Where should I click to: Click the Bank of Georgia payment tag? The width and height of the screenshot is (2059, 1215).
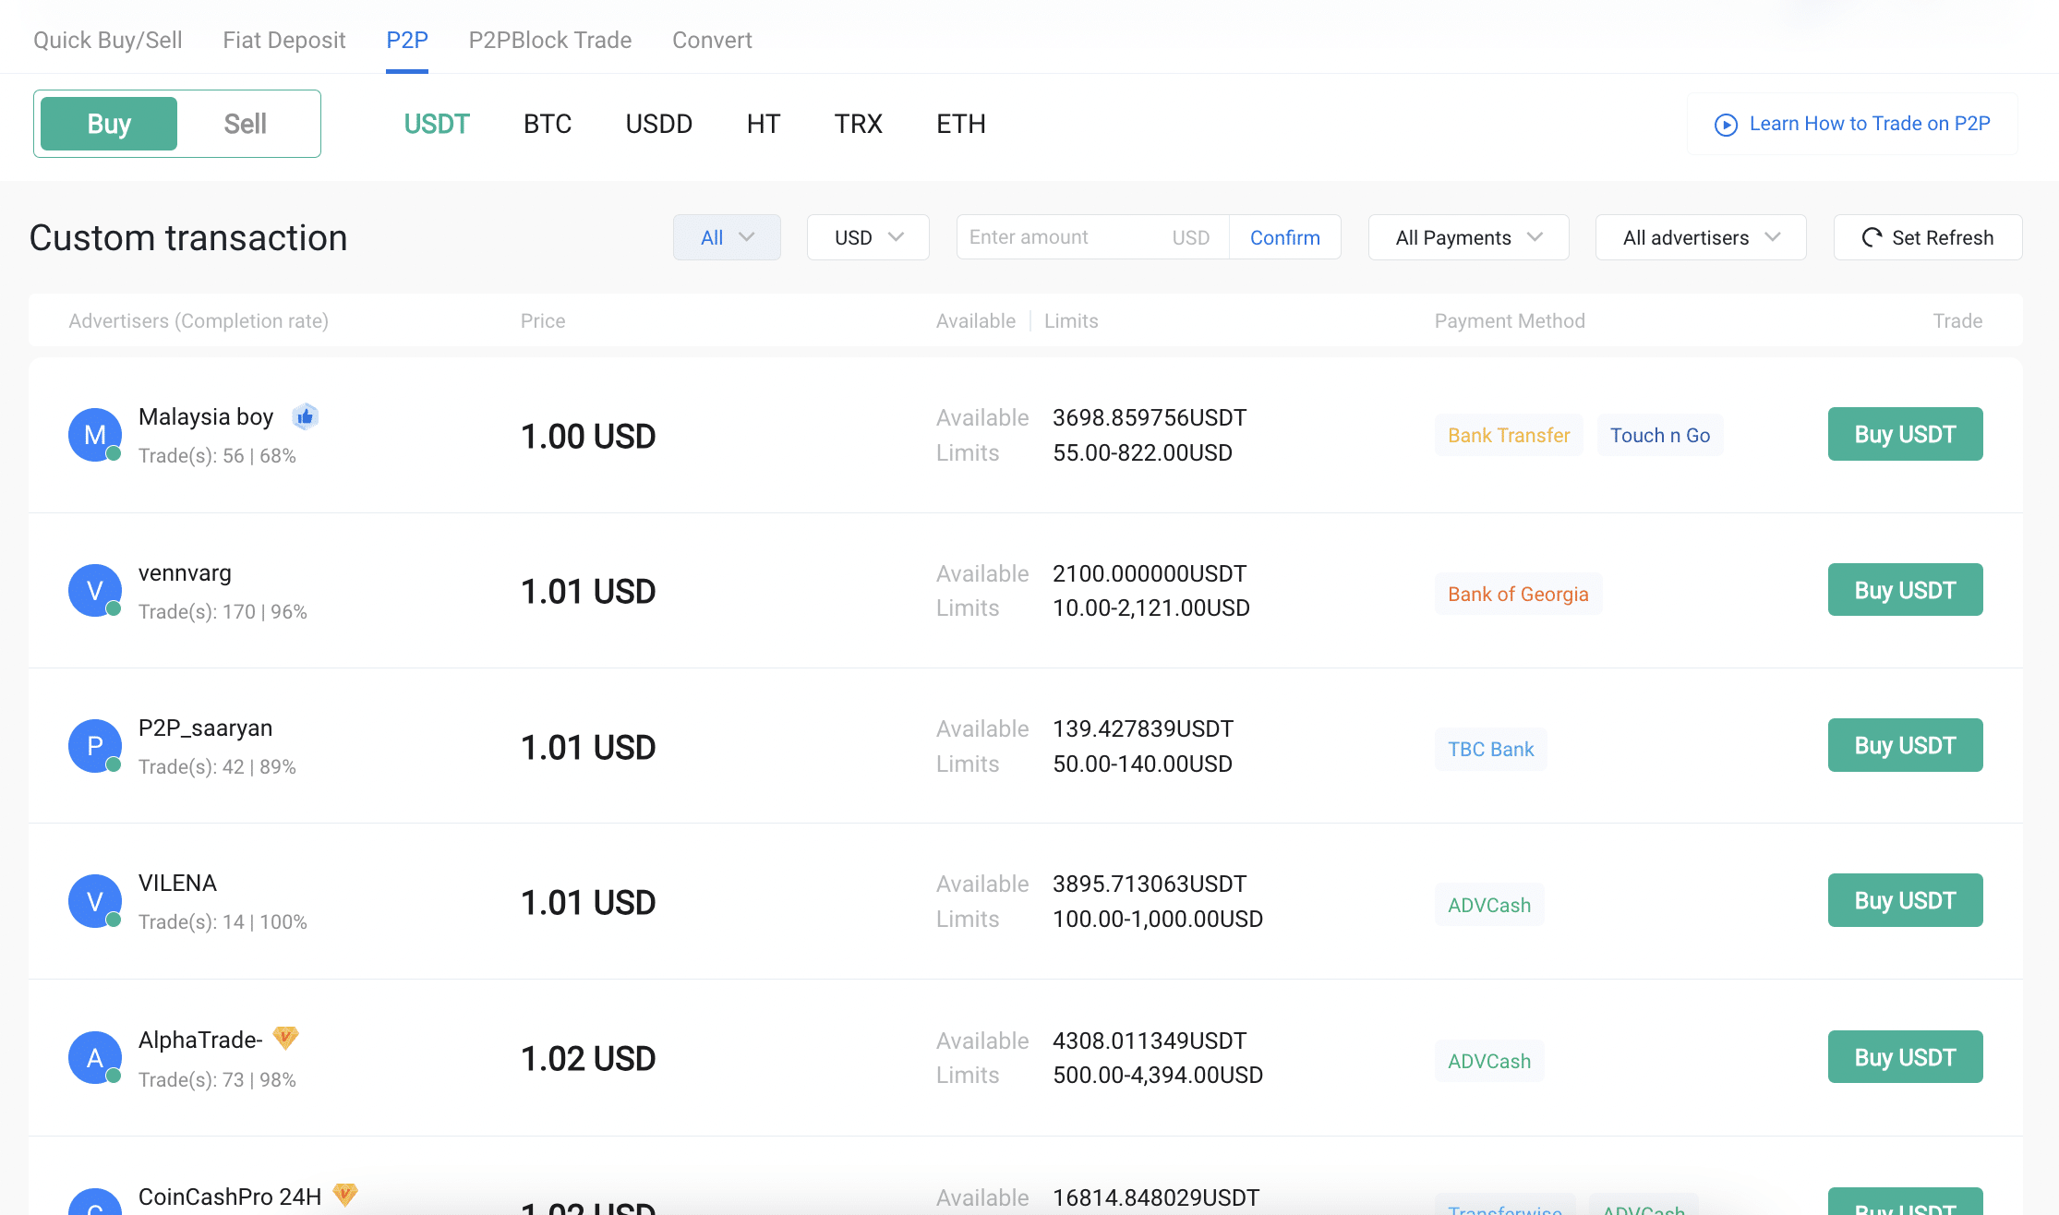pos(1518,594)
